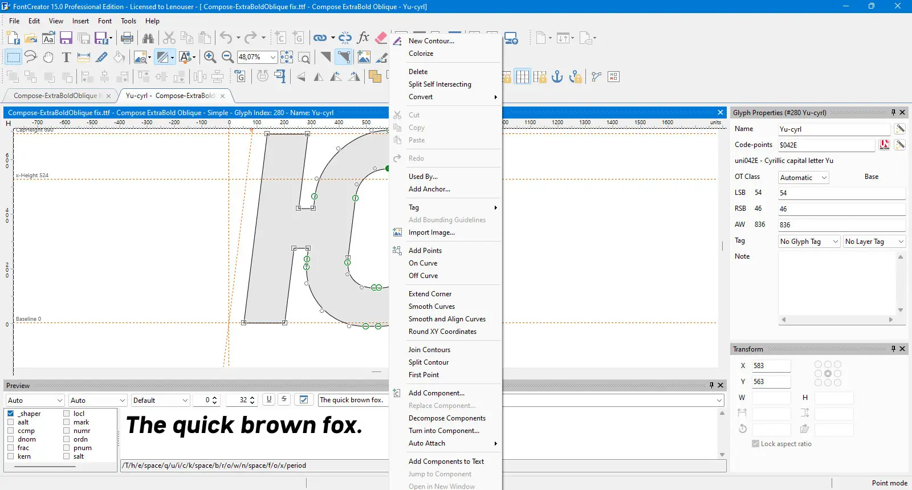912x490 pixels.
Task: Click the Zoom to Fit icon
Action: tap(287, 56)
